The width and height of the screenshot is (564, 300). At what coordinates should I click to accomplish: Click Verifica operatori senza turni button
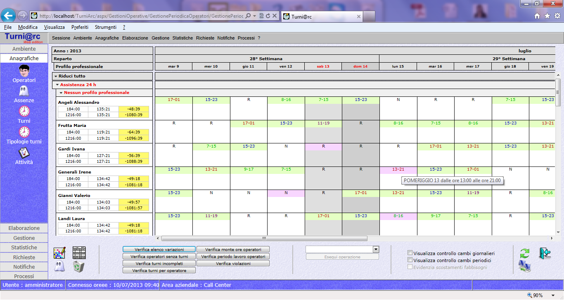(x=159, y=256)
